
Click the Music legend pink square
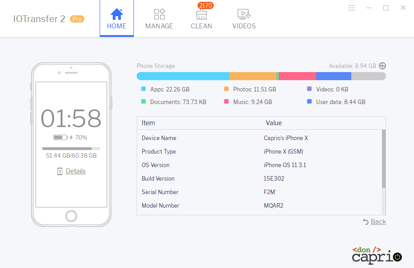click(226, 101)
